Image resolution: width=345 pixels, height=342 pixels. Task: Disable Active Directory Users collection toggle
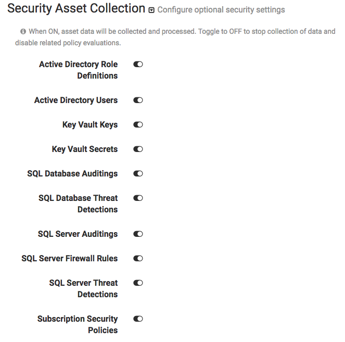[x=138, y=100]
